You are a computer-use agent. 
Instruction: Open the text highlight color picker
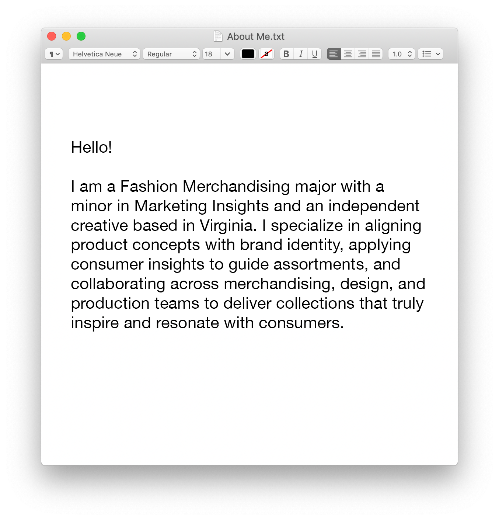pos(266,54)
